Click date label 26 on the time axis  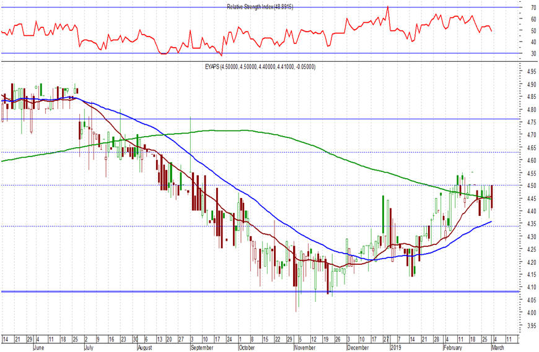[x=338, y=339]
